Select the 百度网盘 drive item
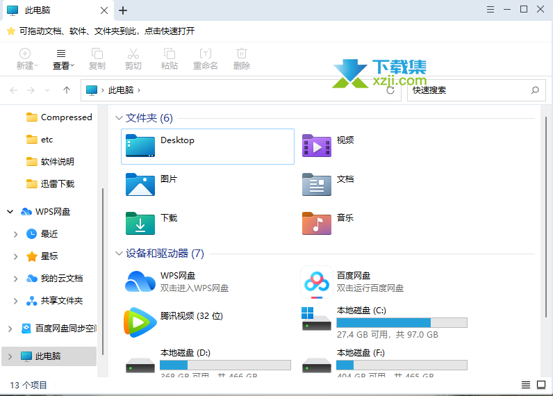This screenshot has width=553, height=396. click(x=352, y=282)
